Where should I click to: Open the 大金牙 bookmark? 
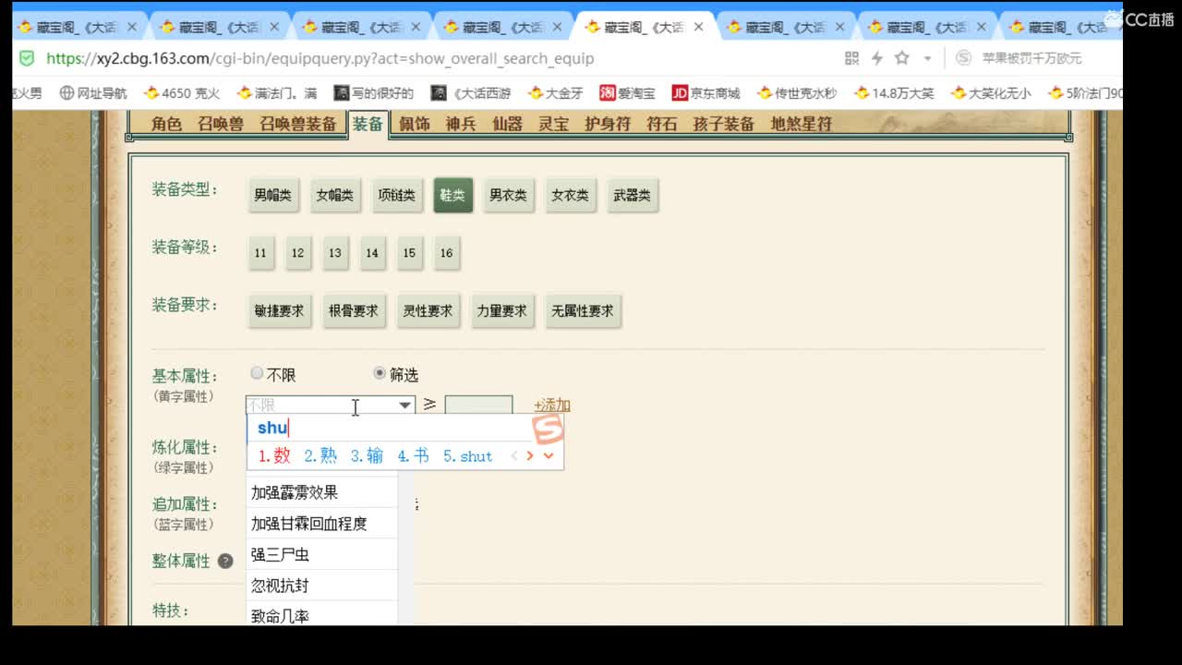pos(556,92)
